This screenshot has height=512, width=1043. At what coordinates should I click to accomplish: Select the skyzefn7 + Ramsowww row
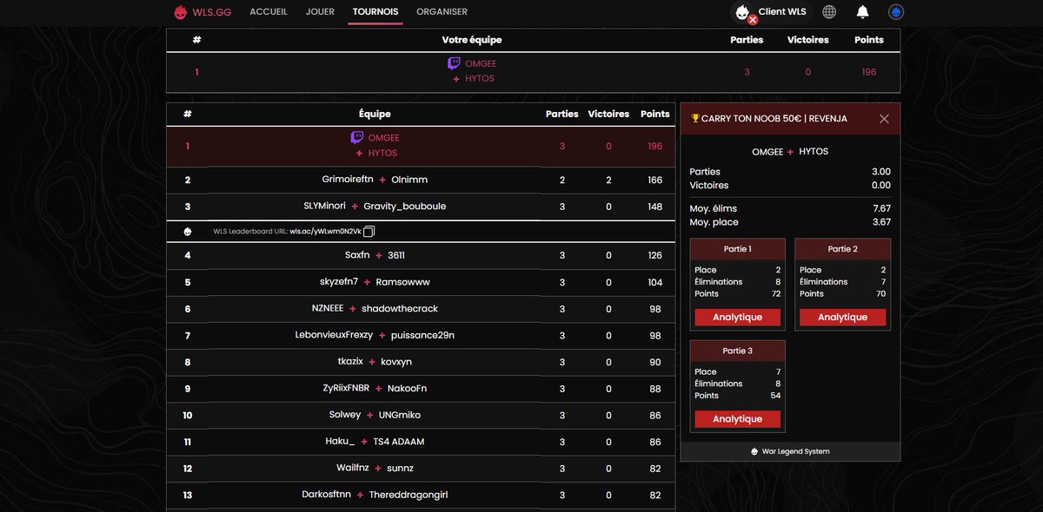pos(421,282)
